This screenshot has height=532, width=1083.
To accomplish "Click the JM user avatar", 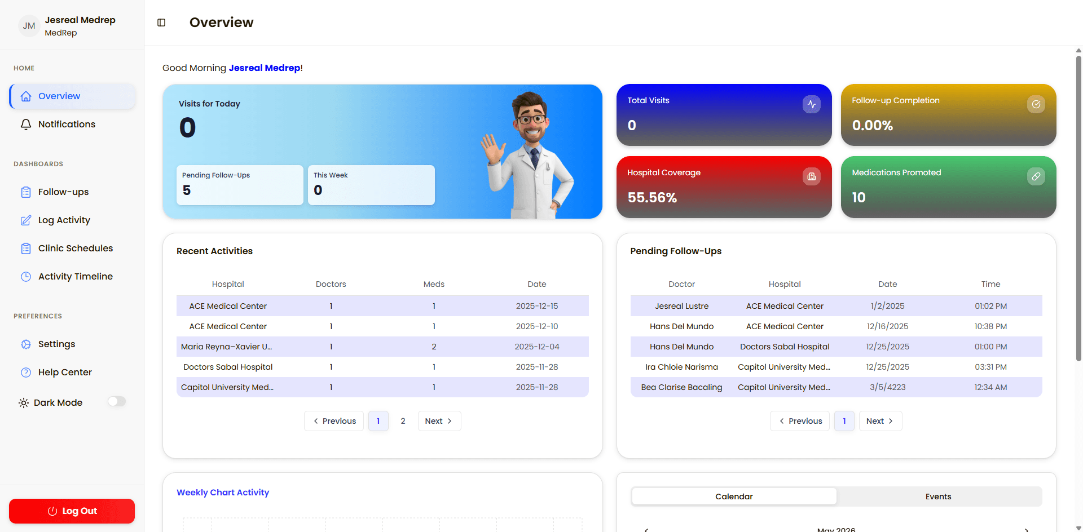I will point(29,26).
